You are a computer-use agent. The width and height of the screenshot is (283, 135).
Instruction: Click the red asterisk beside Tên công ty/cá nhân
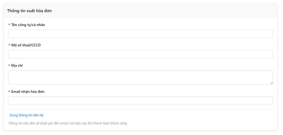9,25
